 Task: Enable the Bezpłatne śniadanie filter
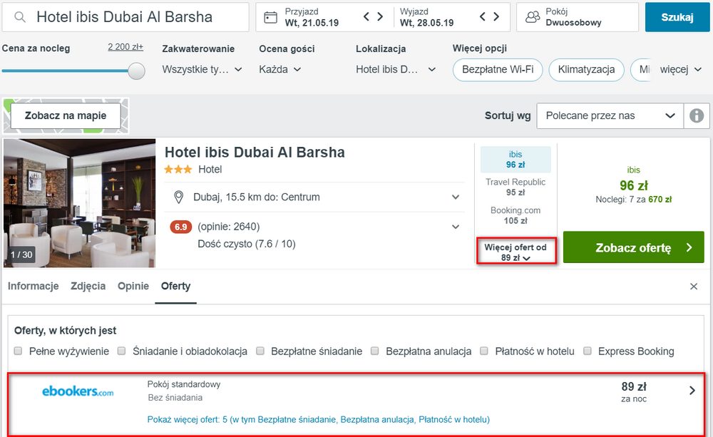(260, 351)
